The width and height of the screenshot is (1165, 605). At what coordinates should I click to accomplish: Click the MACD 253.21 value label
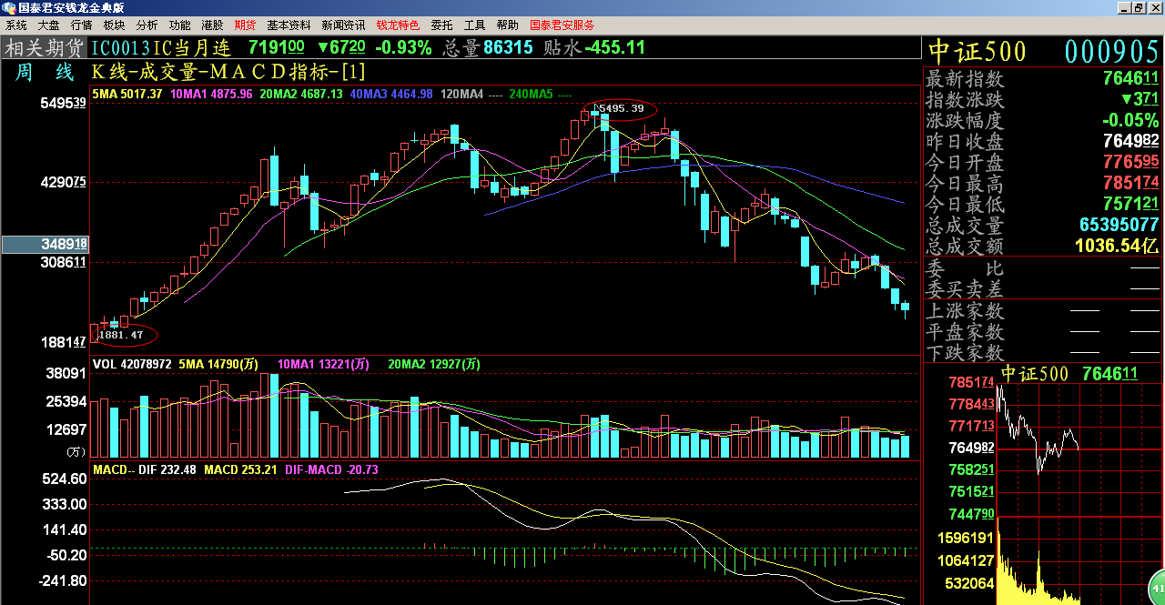[240, 469]
